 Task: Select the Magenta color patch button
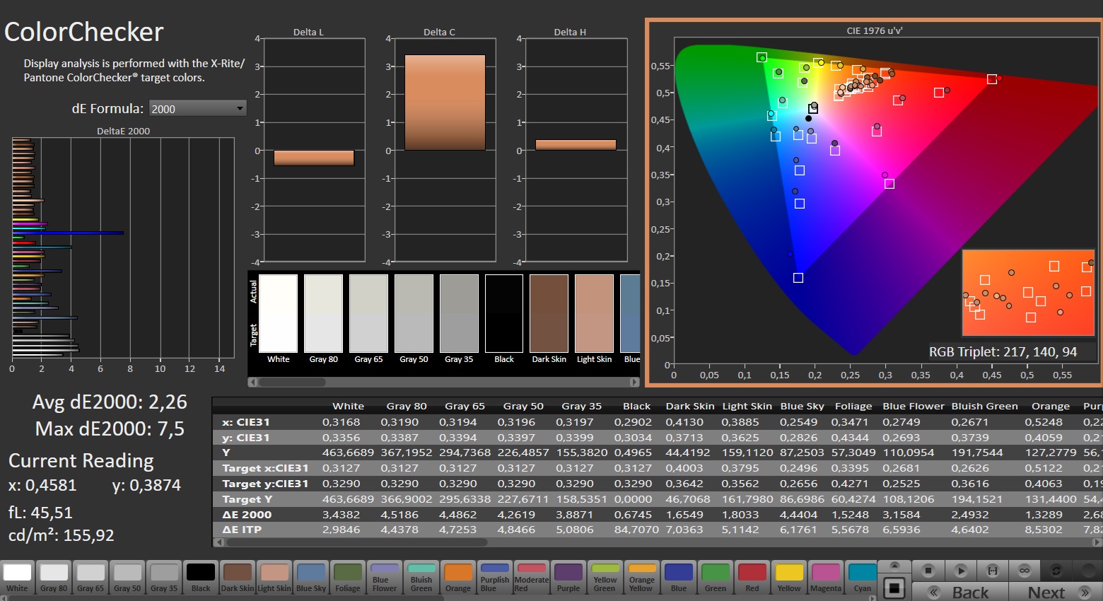pos(825,577)
